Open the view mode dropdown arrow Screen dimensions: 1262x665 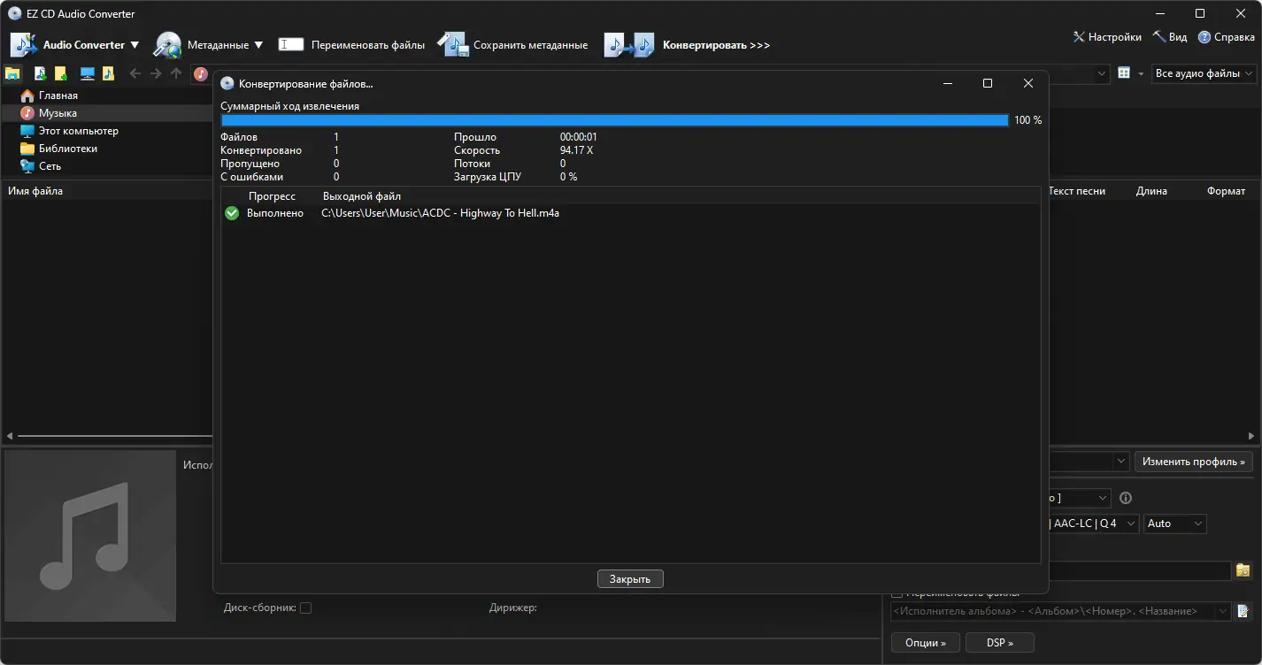click(1141, 73)
